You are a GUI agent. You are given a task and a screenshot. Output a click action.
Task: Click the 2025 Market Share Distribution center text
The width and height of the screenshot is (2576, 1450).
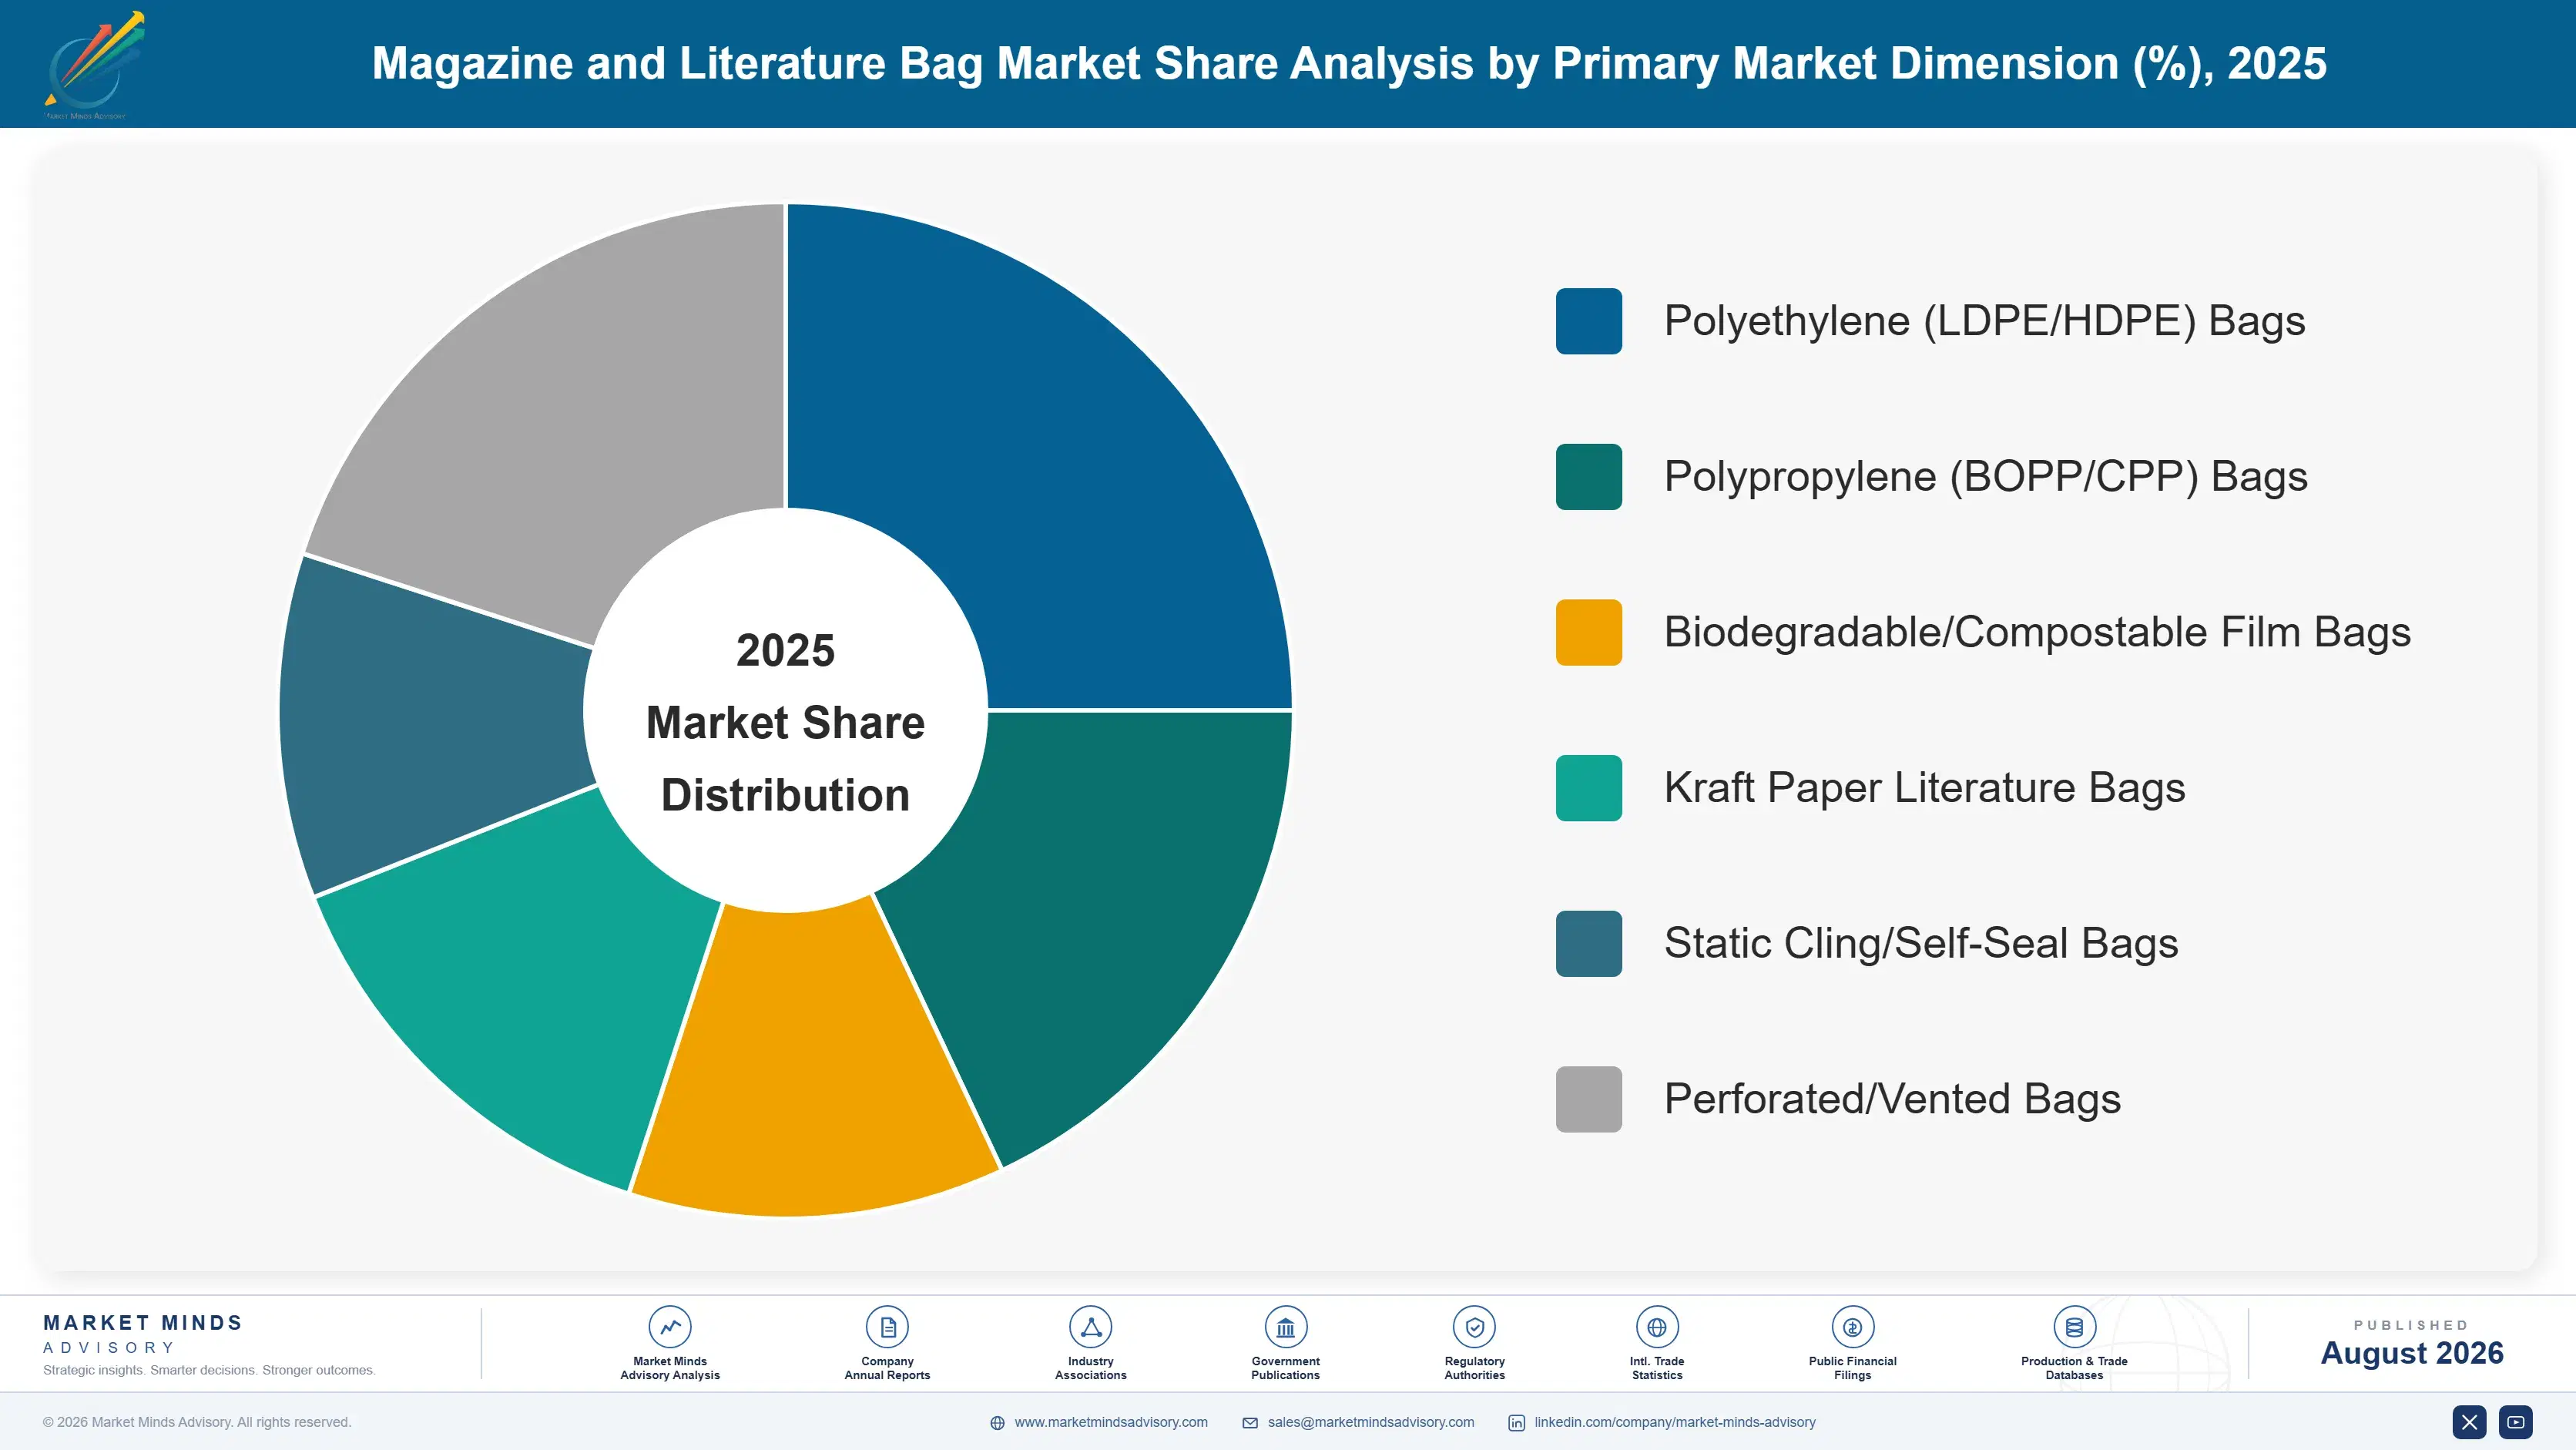tap(785, 722)
